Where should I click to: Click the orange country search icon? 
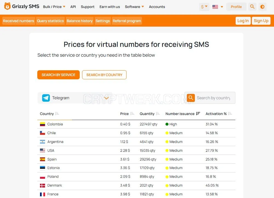tap(191, 98)
